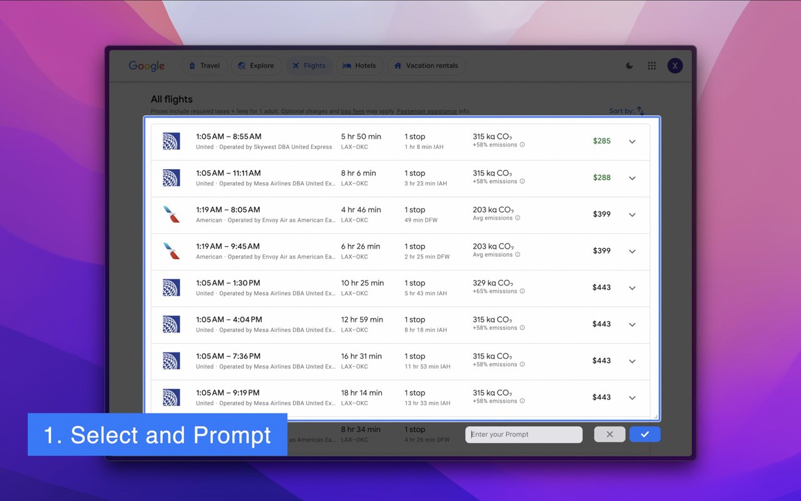Image resolution: width=801 pixels, height=501 pixels.
Task: Open the Google apps grid
Action: (652, 66)
